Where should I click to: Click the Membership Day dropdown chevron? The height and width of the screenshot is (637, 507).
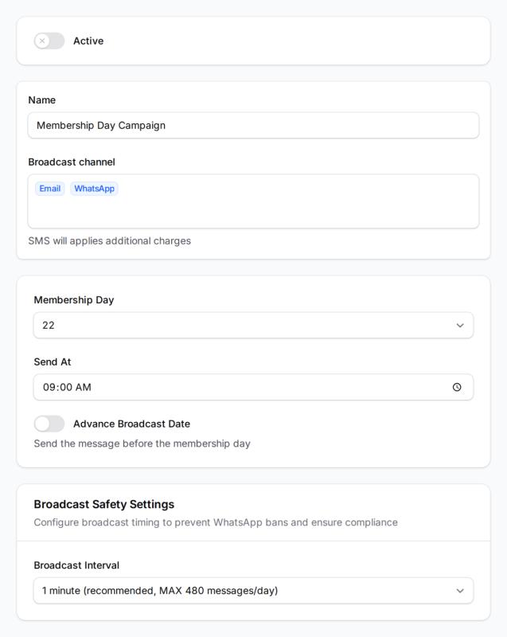[x=459, y=324]
